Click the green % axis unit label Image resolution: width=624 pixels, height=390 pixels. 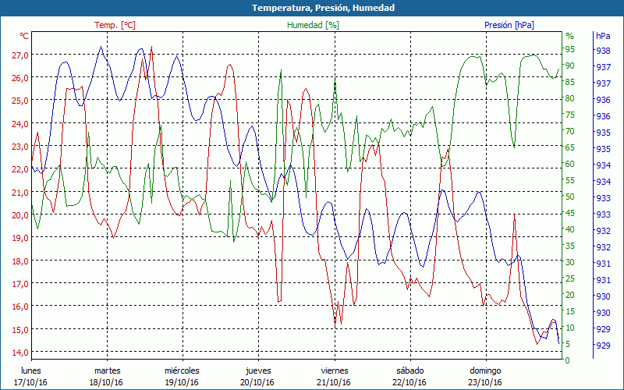(x=569, y=36)
